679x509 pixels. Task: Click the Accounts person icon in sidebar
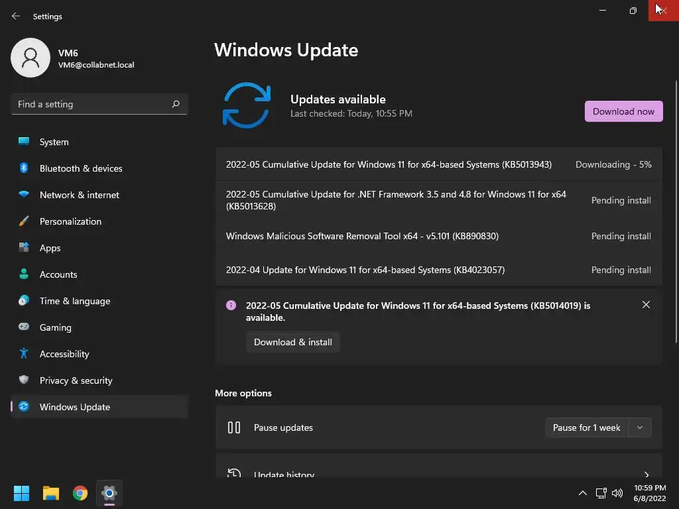[24, 274]
